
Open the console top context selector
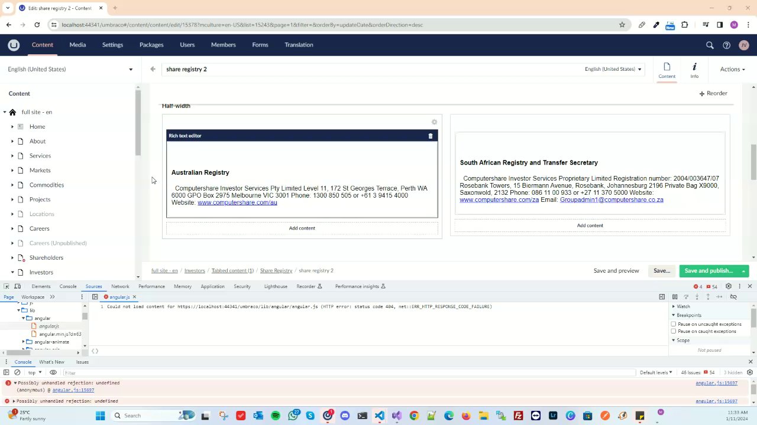(35, 372)
